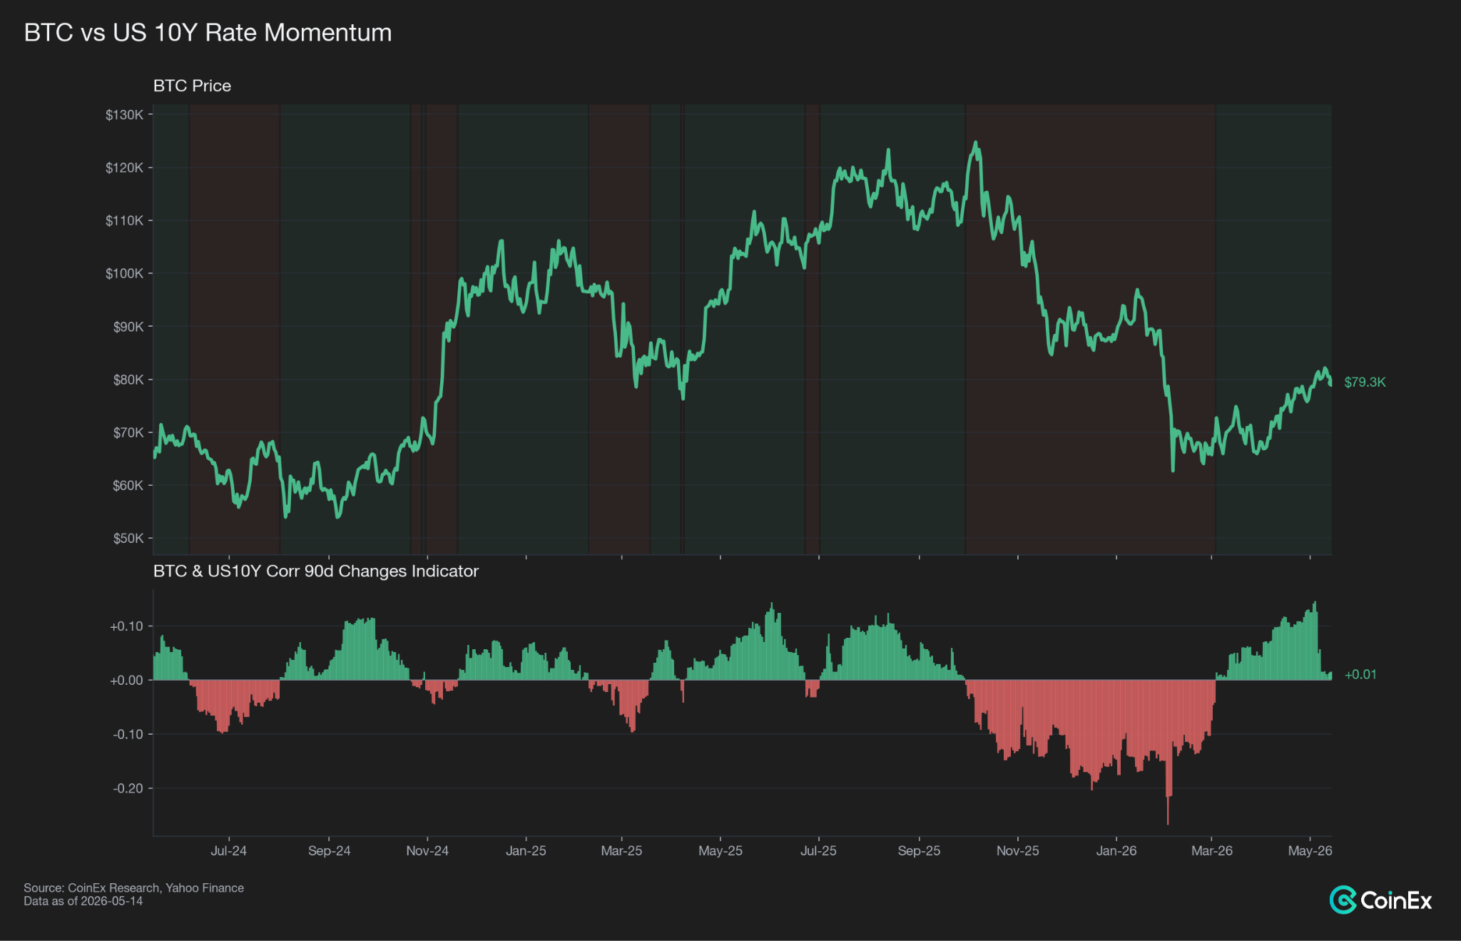Click the CoinEx logo icon
Viewport: 1461px width, 941px height.
[1343, 900]
